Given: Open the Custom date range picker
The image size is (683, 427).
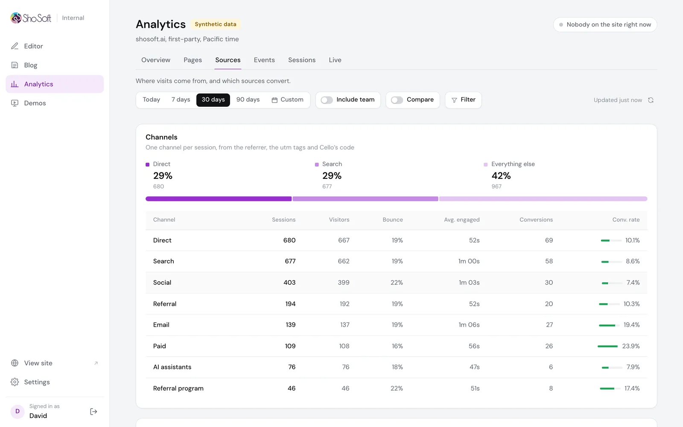Looking at the screenshot, I should coord(287,99).
